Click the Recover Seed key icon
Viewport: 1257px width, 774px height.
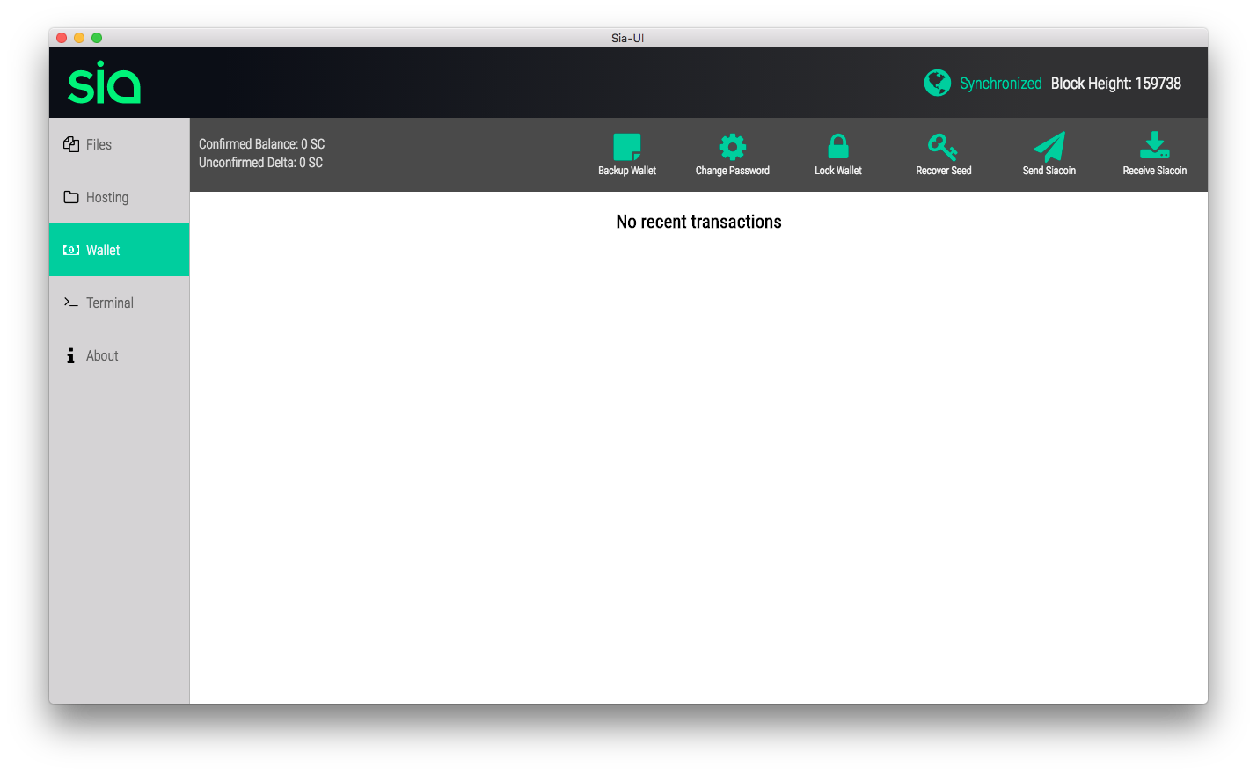click(943, 147)
